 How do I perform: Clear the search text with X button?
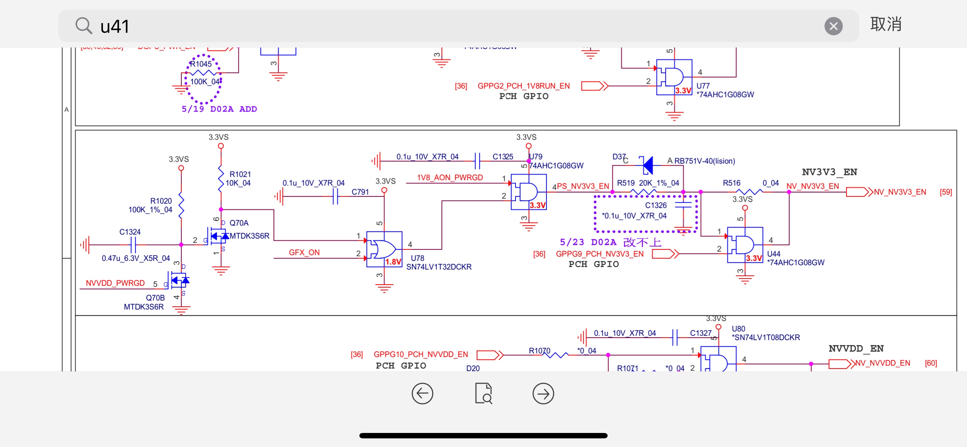click(833, 26)
